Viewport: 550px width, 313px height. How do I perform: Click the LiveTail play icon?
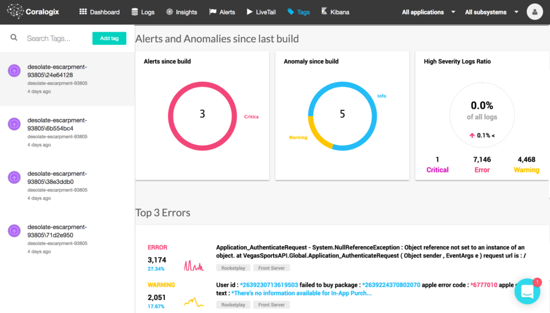(249, 12)
